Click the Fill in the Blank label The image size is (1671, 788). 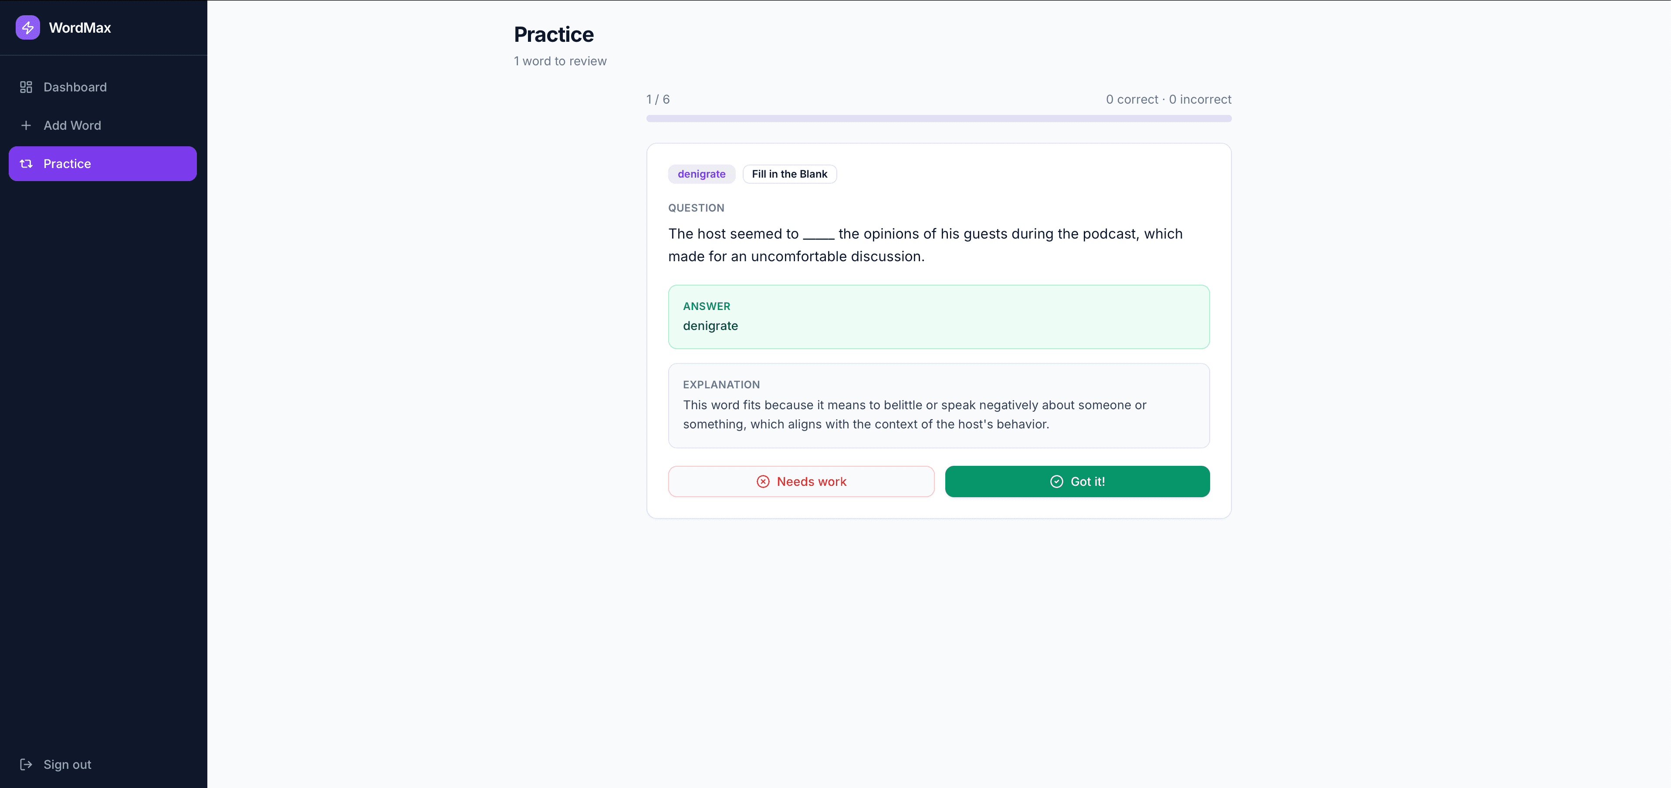[789, 174]
